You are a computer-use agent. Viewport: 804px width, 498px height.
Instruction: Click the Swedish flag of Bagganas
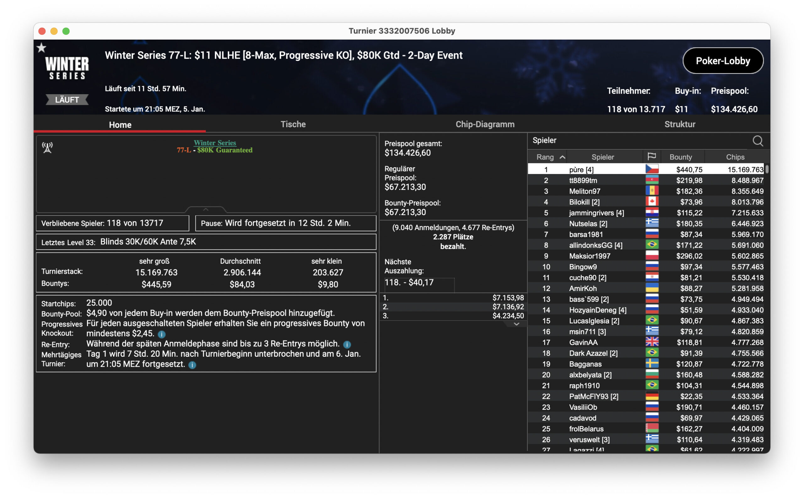click(x=652, y=364)
